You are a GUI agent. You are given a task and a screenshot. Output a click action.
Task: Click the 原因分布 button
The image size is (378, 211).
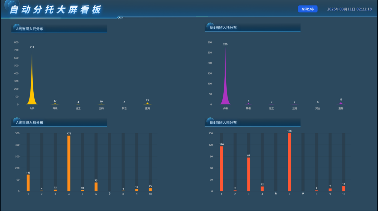point(308,9)
